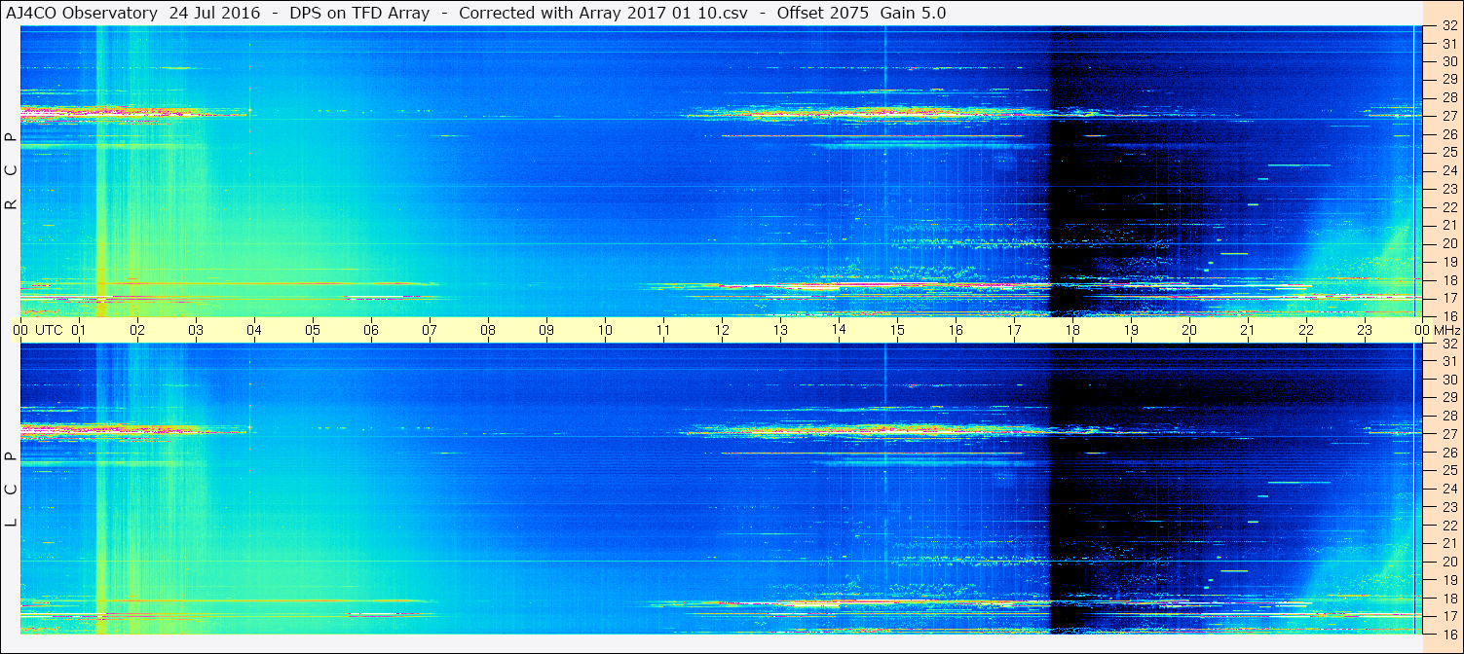This screenshot has width=1464, height=654.
Task: Click the 04 UTC hour marker
Action: [x=254, y=330]
